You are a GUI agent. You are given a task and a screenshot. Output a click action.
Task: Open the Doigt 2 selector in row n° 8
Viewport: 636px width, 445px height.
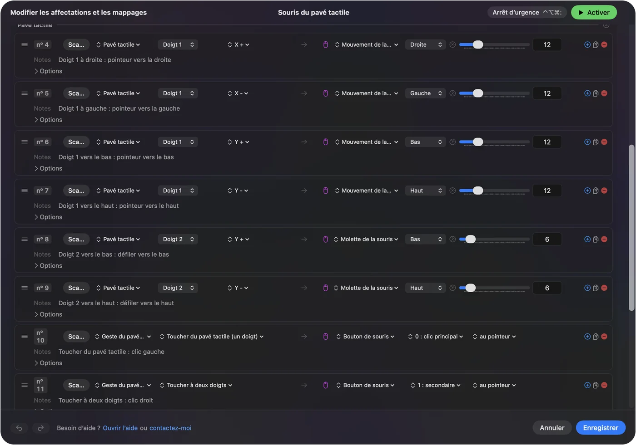coord(178,239)
